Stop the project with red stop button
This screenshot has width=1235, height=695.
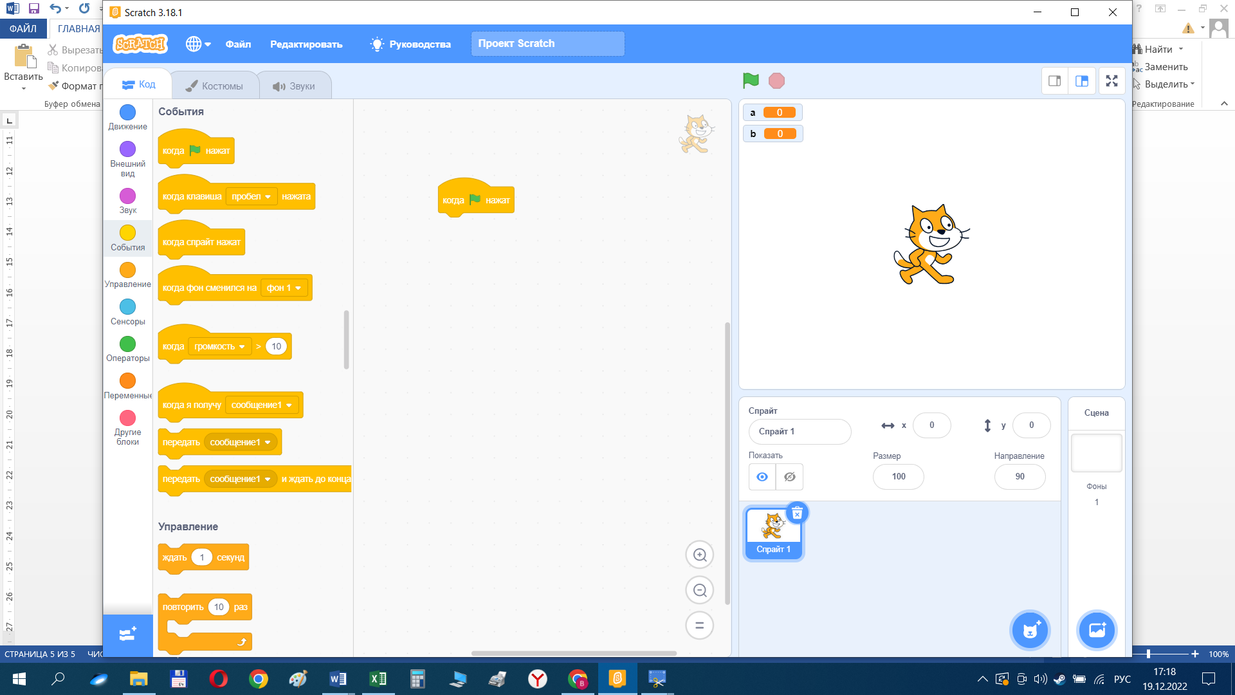(x=777, y=80)
